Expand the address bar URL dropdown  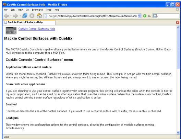pyautogui.click(x=140, y=16)
